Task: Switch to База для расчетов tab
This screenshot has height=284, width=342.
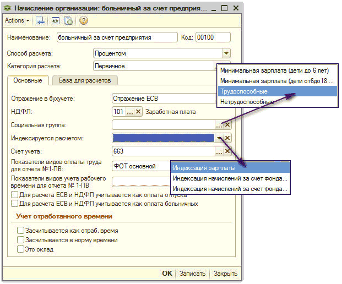Action: [x=85, y=80]
